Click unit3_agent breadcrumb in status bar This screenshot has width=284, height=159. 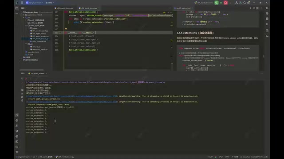pos(45,157)
